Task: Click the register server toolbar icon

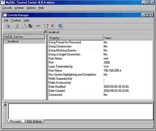Action: click(8, 26)
